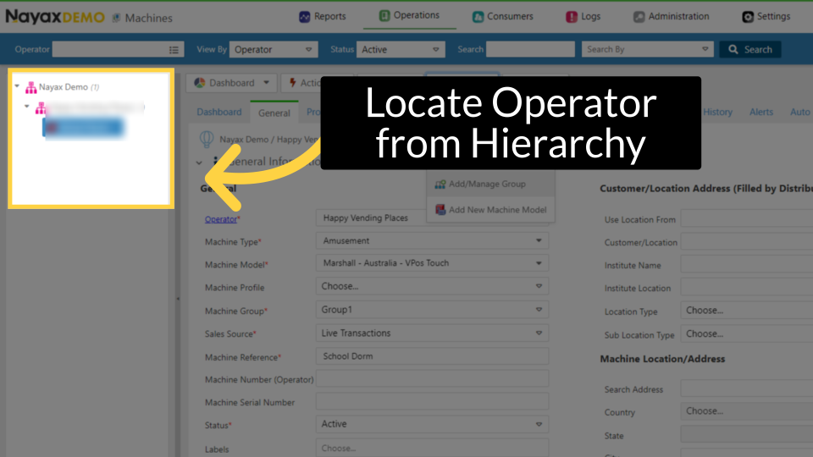Open the machine Status Active dropdown
The image size is (813, 457).
tap(432, 424)
